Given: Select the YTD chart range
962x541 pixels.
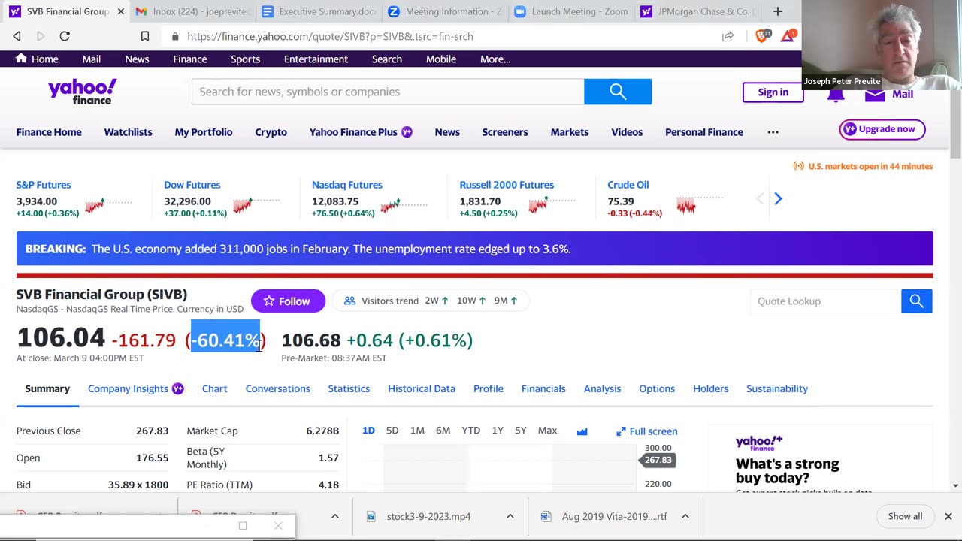Looking at the screenshot, I should pos(470,431).
